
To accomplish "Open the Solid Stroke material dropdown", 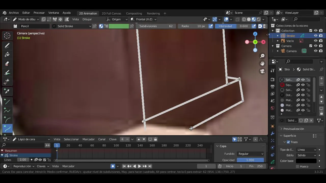I will 72,26.
